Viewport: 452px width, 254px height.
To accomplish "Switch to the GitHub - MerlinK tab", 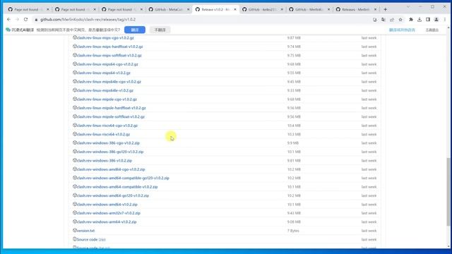I will (x=309, y=9).
